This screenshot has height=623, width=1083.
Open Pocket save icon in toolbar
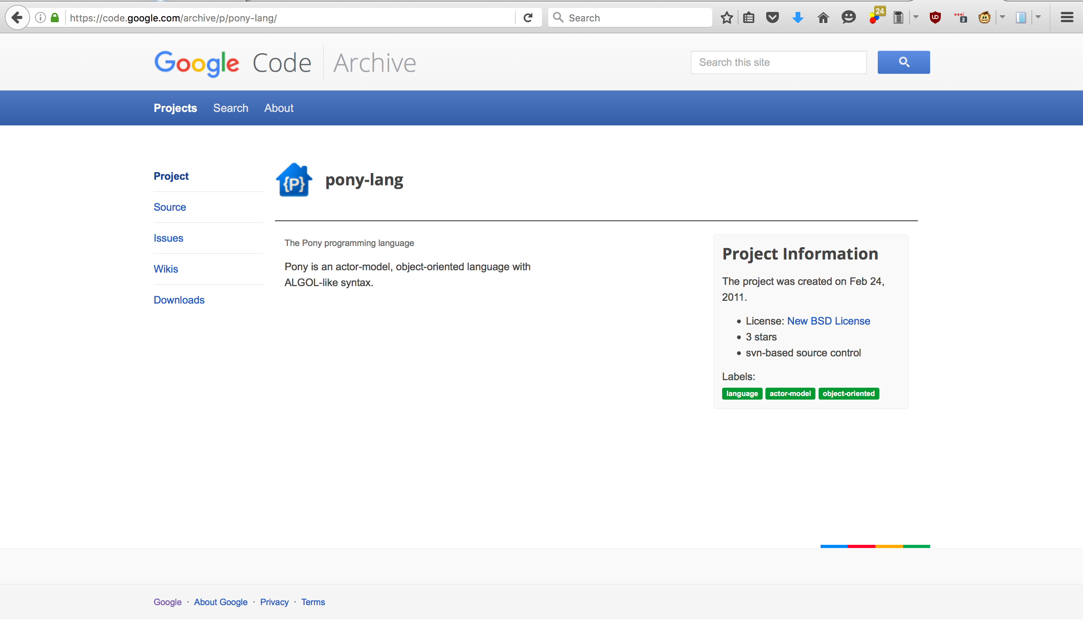[x=772, y=17]
